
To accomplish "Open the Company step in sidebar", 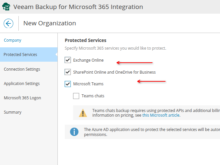I will [x=13, y=40].
